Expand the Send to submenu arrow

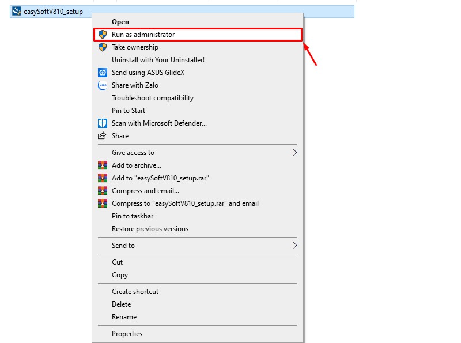click(294, 246)
